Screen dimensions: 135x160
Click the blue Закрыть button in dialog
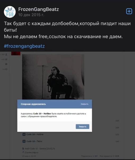[82, 127]
